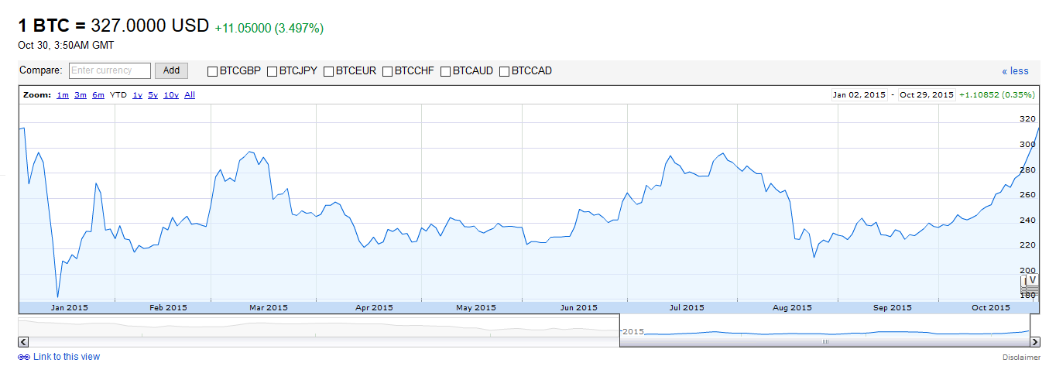Set chart zoom to 1m
The image size is (1049, 373).
click(x=63, y=95)
